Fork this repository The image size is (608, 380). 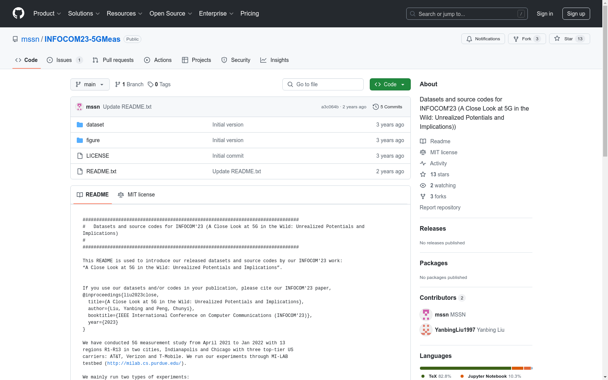click(x=527, y=39)
